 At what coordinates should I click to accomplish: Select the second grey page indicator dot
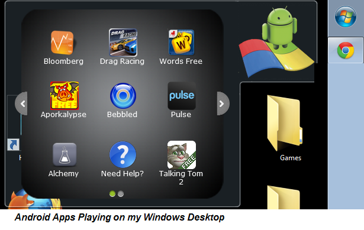[x=121, y=193]
